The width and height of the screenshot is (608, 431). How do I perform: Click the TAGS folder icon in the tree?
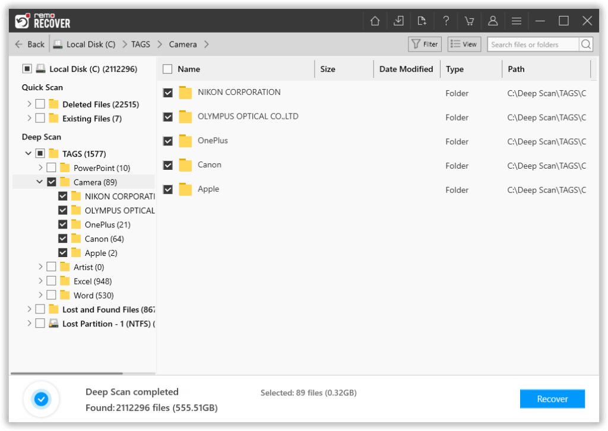point(53,154)
